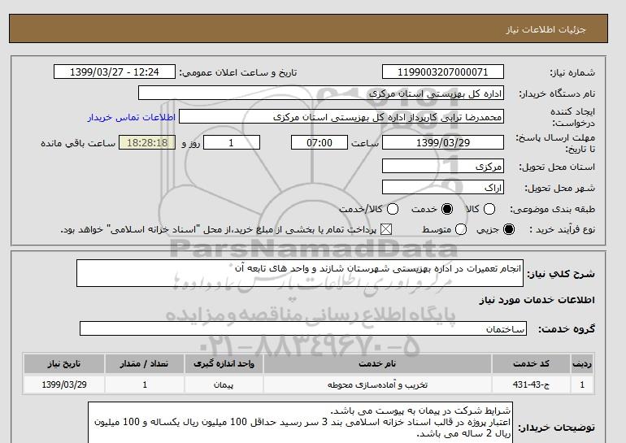Click the نام خدمت column header
The image size is (626, 443).
click(x=377, y=363)
